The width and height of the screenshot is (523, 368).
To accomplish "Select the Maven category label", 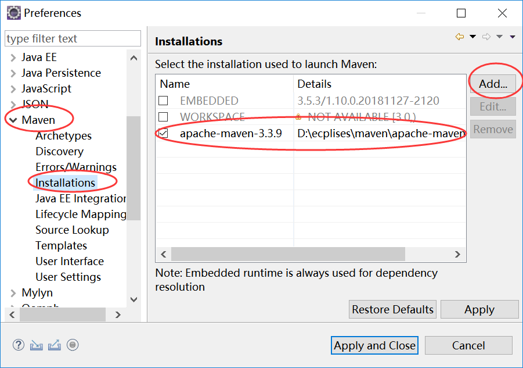I will coord(38,120).
